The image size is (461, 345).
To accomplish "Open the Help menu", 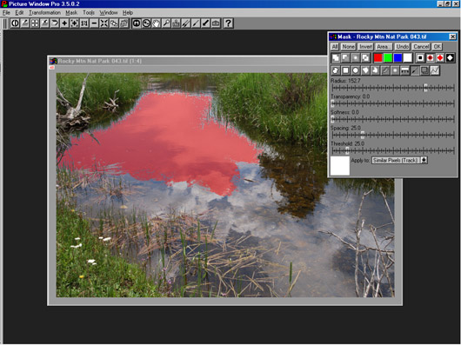I will pos(128,13).
